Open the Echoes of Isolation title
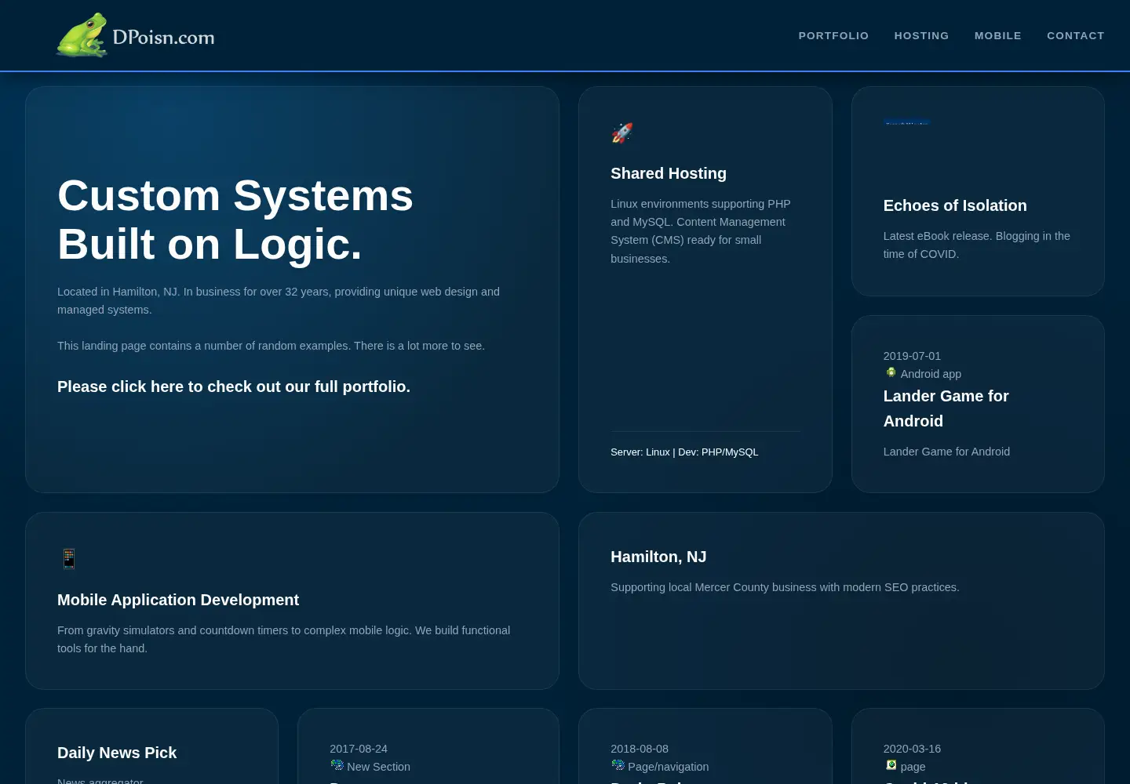 955,205
